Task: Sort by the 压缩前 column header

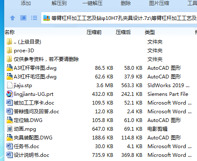Action: coord(94,32)
